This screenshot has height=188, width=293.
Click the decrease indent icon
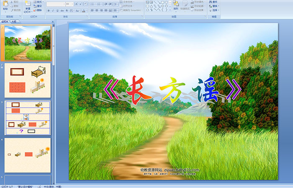point(106,4)
